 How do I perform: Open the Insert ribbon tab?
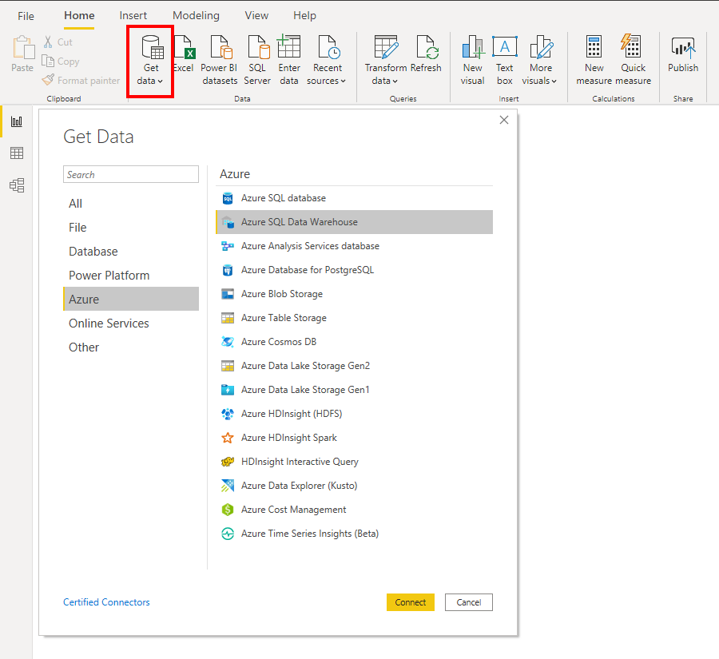click(x=133, y=16)
